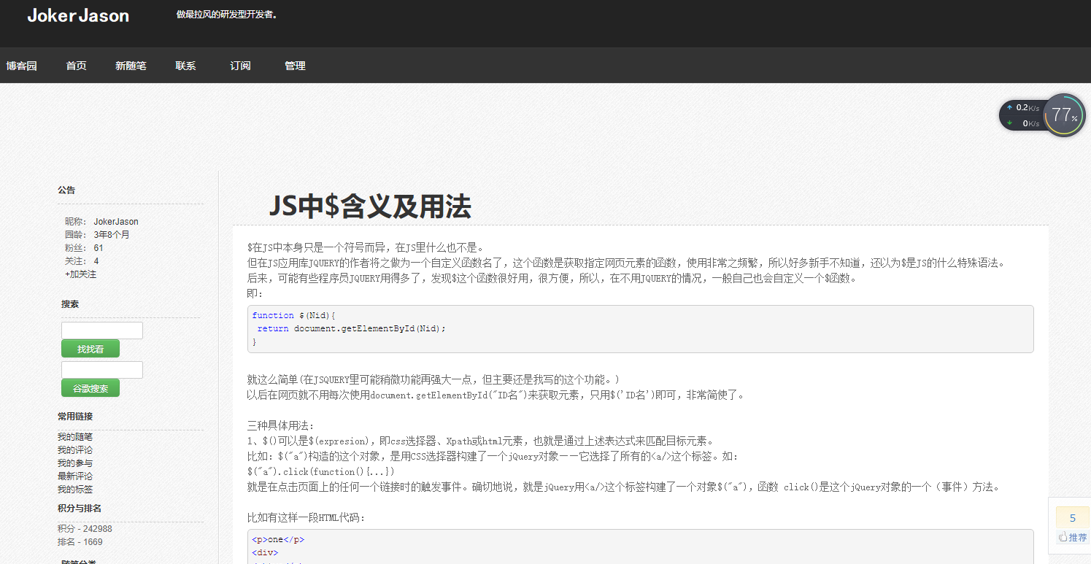Screen dimensions: 1091x564
Task: Click the 常用链接 sidebar heading
Action: (x=75, y=417)
